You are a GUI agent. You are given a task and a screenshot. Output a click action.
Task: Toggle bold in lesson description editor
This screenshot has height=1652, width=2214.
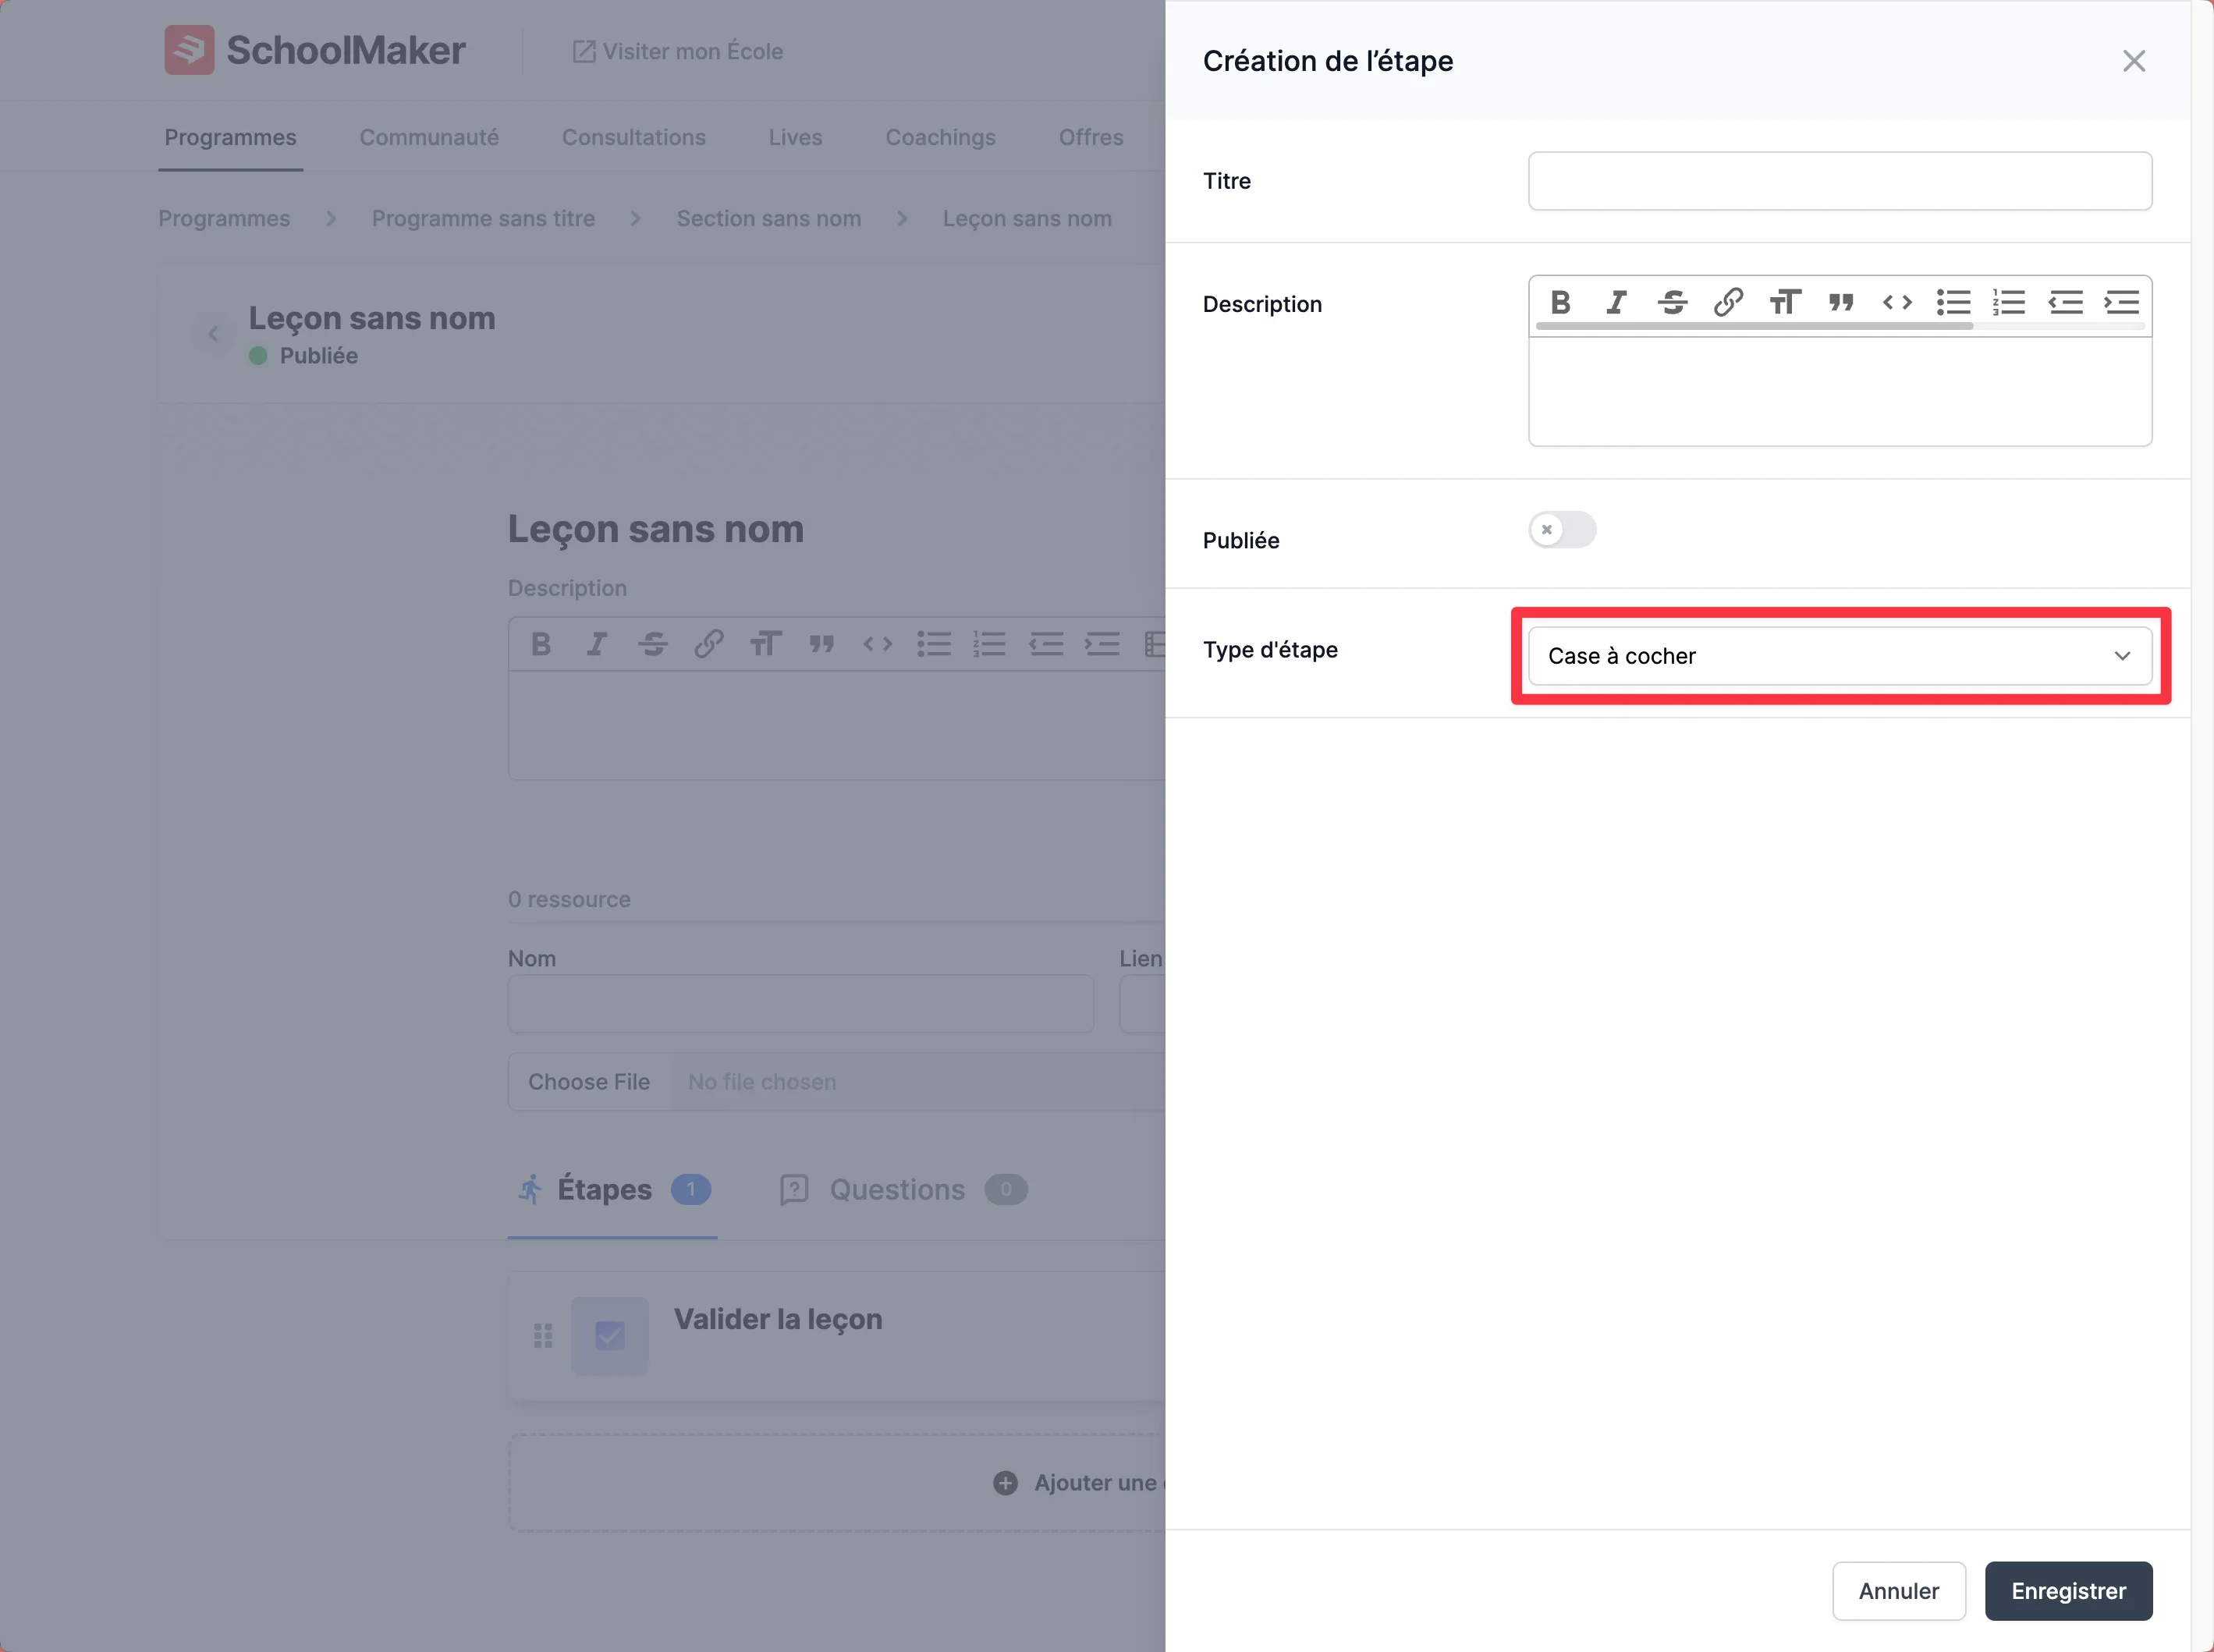541,644
